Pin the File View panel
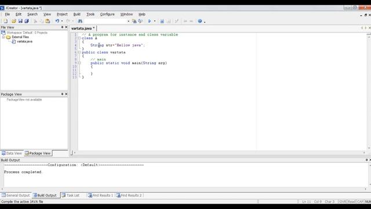The height and width of the screenshot is (209, 371). (62, 27)
